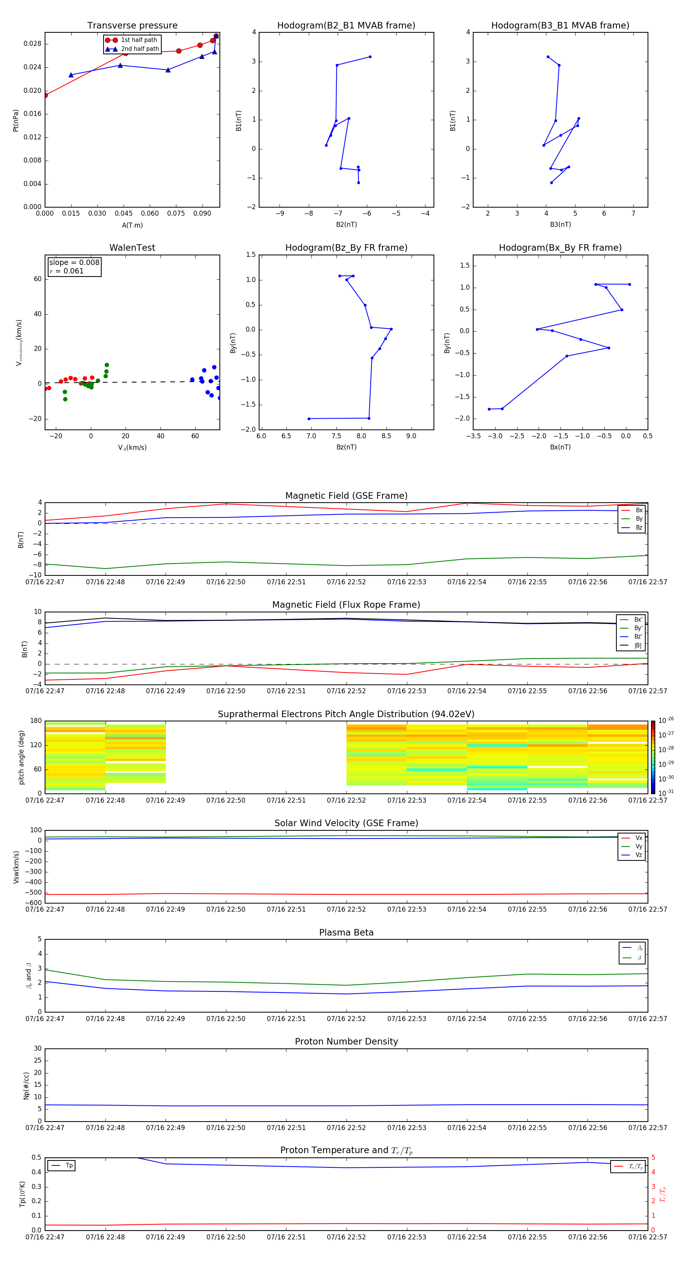This screenshot has height=1271, width=693.
Task: Click the βp entry in Plasma Beta legend
Action: [632, 948]
